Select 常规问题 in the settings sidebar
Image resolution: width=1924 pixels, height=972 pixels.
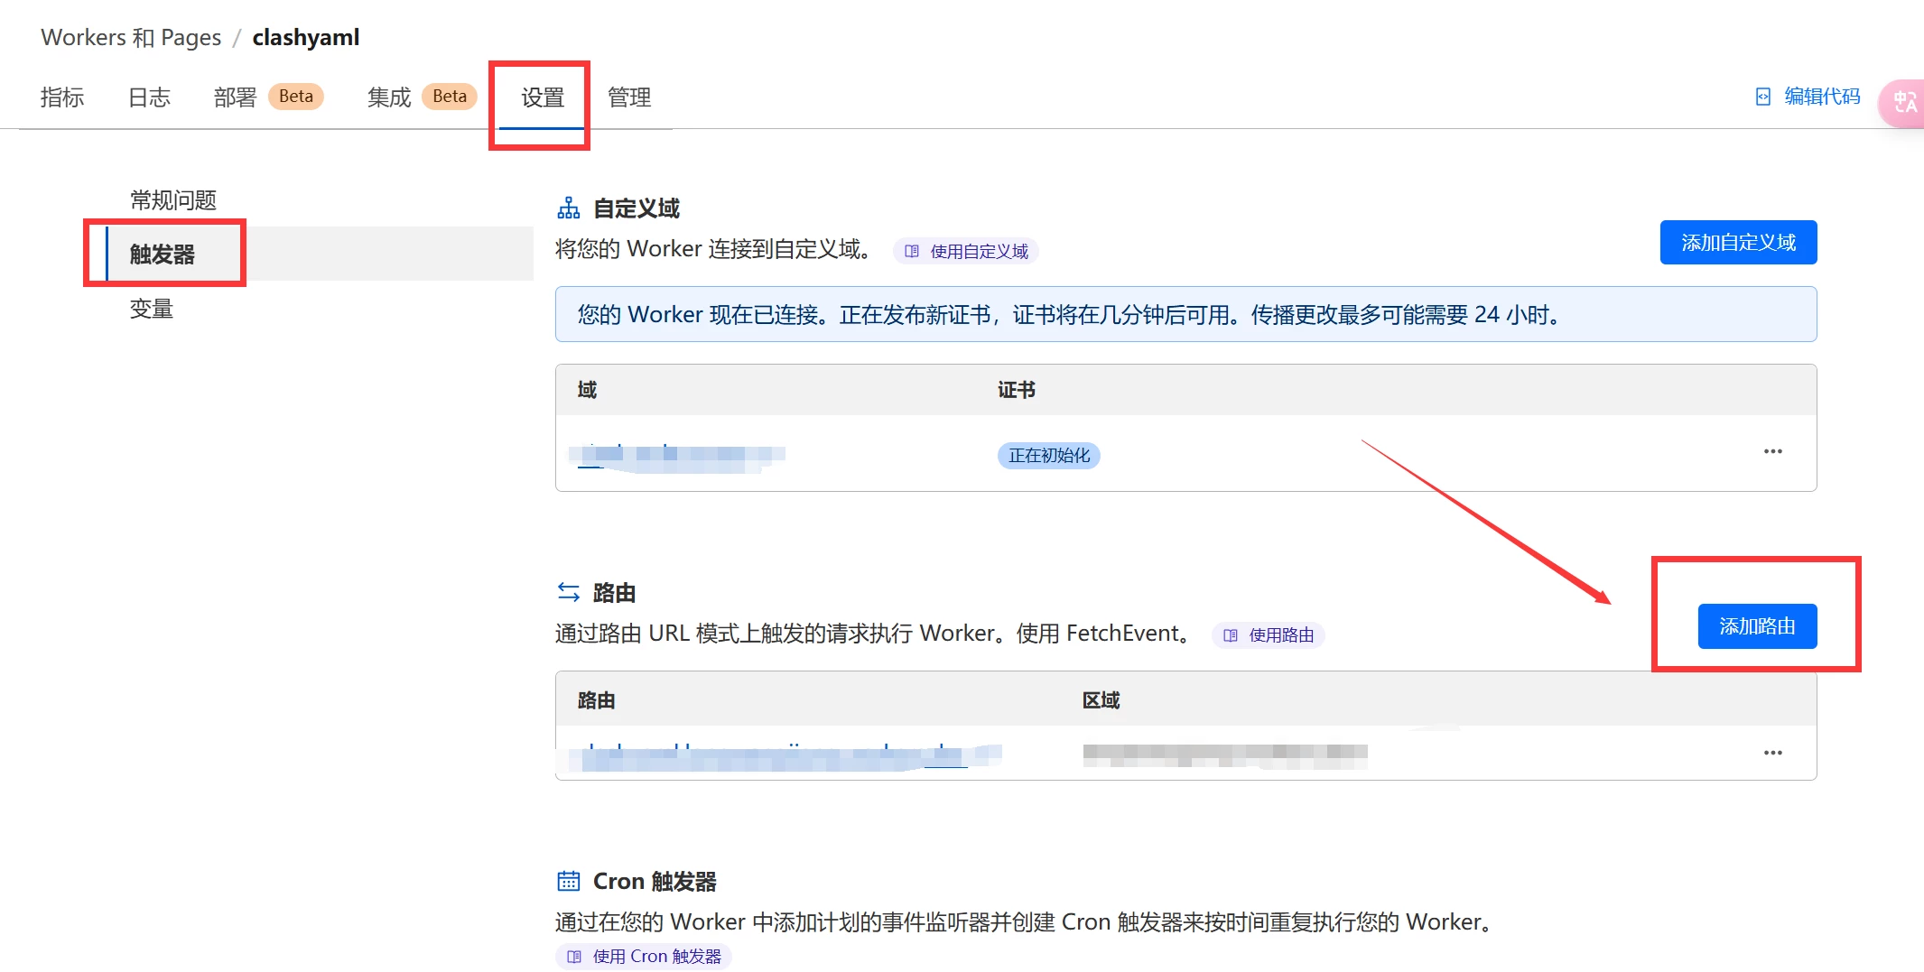pos(173,200)
